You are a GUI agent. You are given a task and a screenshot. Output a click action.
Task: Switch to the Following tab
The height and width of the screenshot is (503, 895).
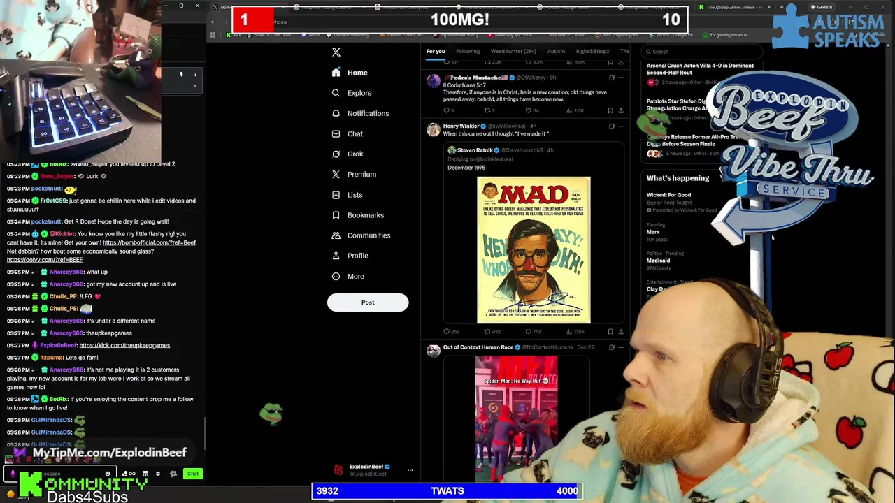tap(468, 51)
